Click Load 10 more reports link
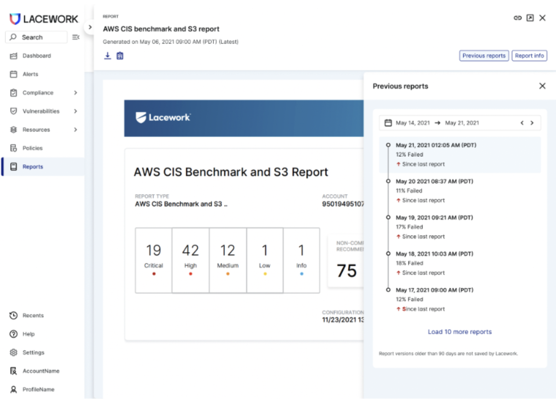This screenshot has width=556, height=399. (460, 332)
